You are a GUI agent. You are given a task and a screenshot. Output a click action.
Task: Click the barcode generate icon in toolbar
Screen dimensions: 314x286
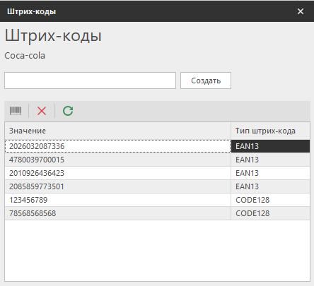16,111
